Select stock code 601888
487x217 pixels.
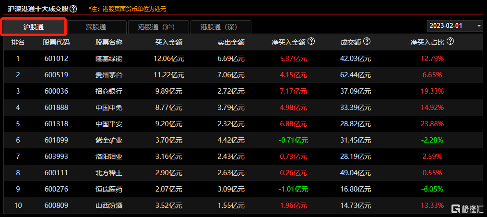click(x=56, y=108)
